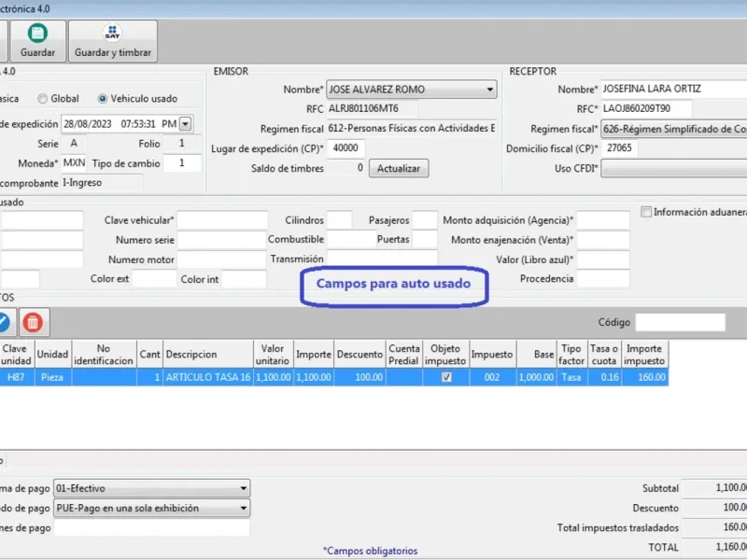Open the método de pago PUE dropdown
Viewport: 747px width, 560px height.
click(152, 508)
